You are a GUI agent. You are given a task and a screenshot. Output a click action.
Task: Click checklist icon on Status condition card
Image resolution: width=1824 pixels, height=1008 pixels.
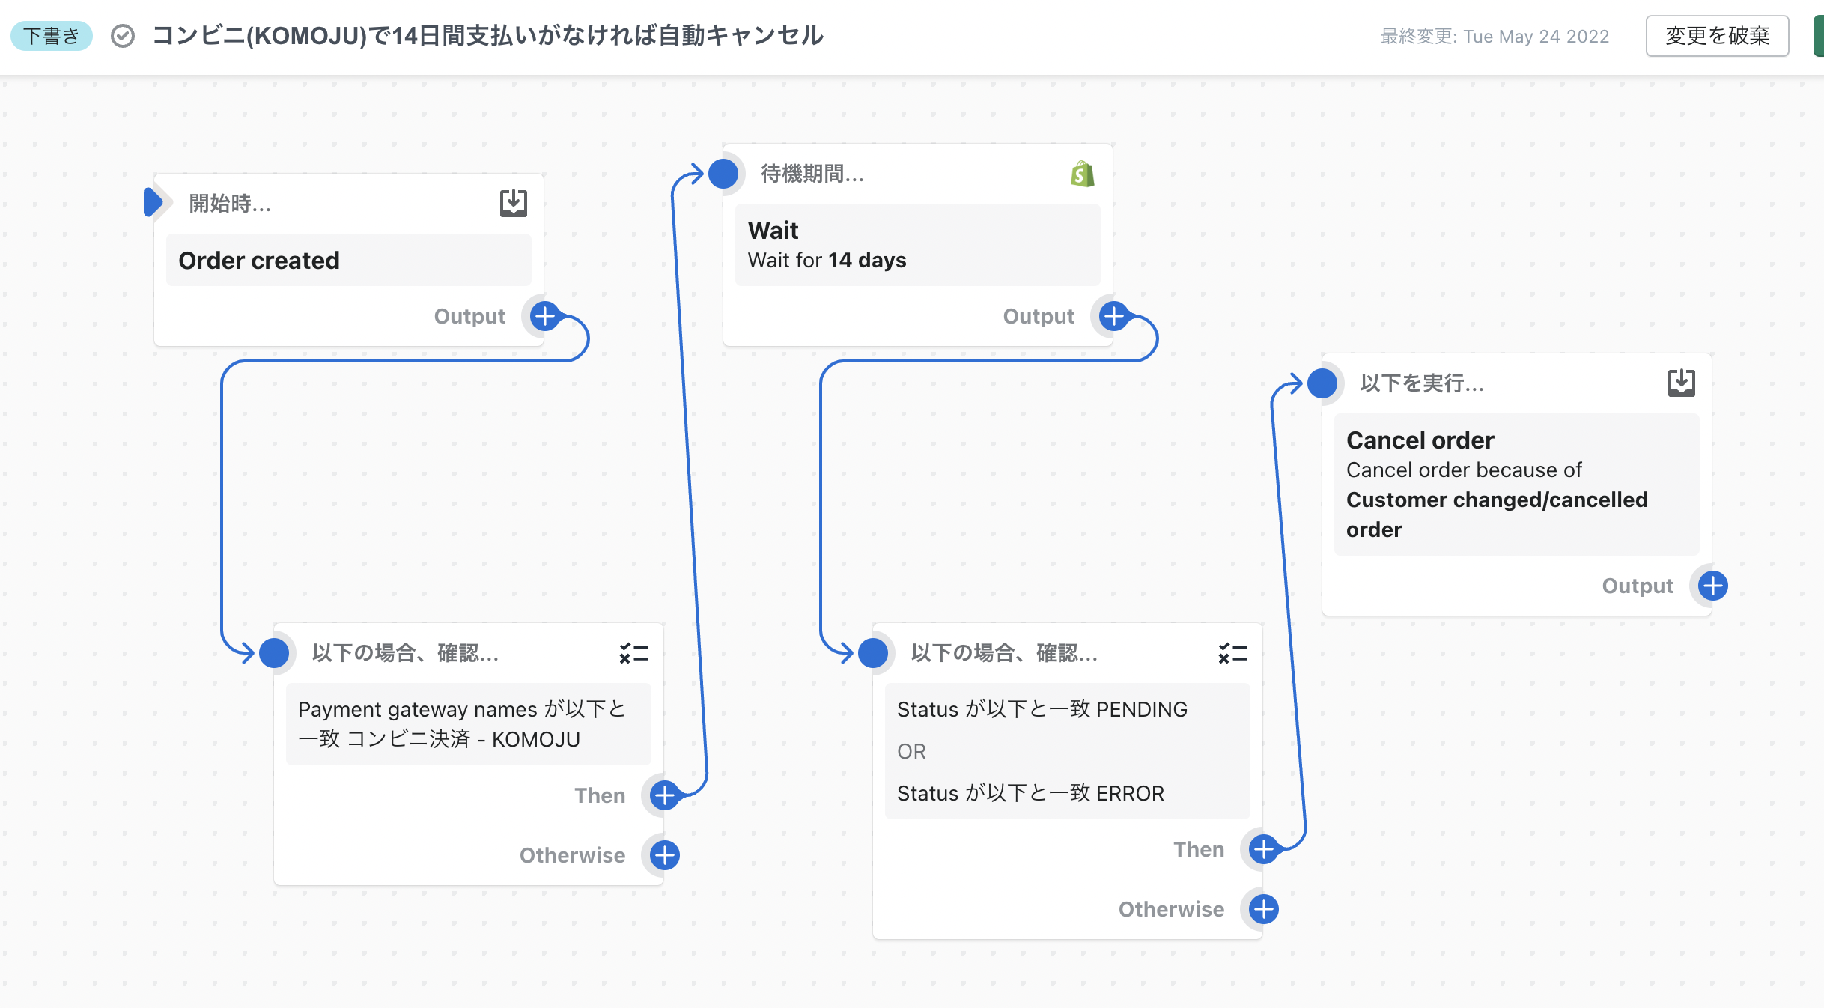(1232, 653)
